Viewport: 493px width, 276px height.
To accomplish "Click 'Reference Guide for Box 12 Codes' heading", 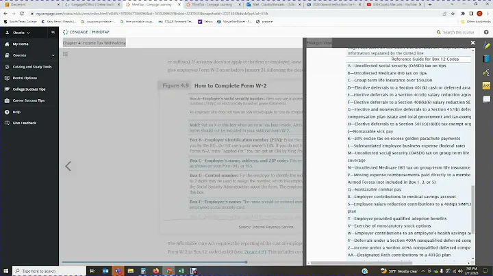I will coord(425,59).
